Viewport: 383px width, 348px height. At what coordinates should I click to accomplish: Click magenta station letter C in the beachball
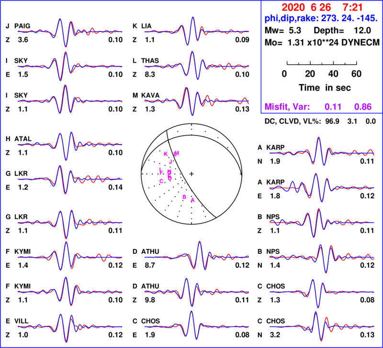pos(161,181)
